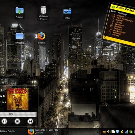Viewport: 135px width, 135px height.
Task: Open the brown device notifier tray icon
Action: [105, 132]
